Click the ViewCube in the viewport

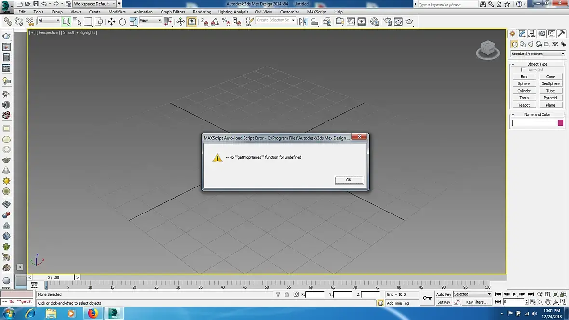click(x=488, y=50)
